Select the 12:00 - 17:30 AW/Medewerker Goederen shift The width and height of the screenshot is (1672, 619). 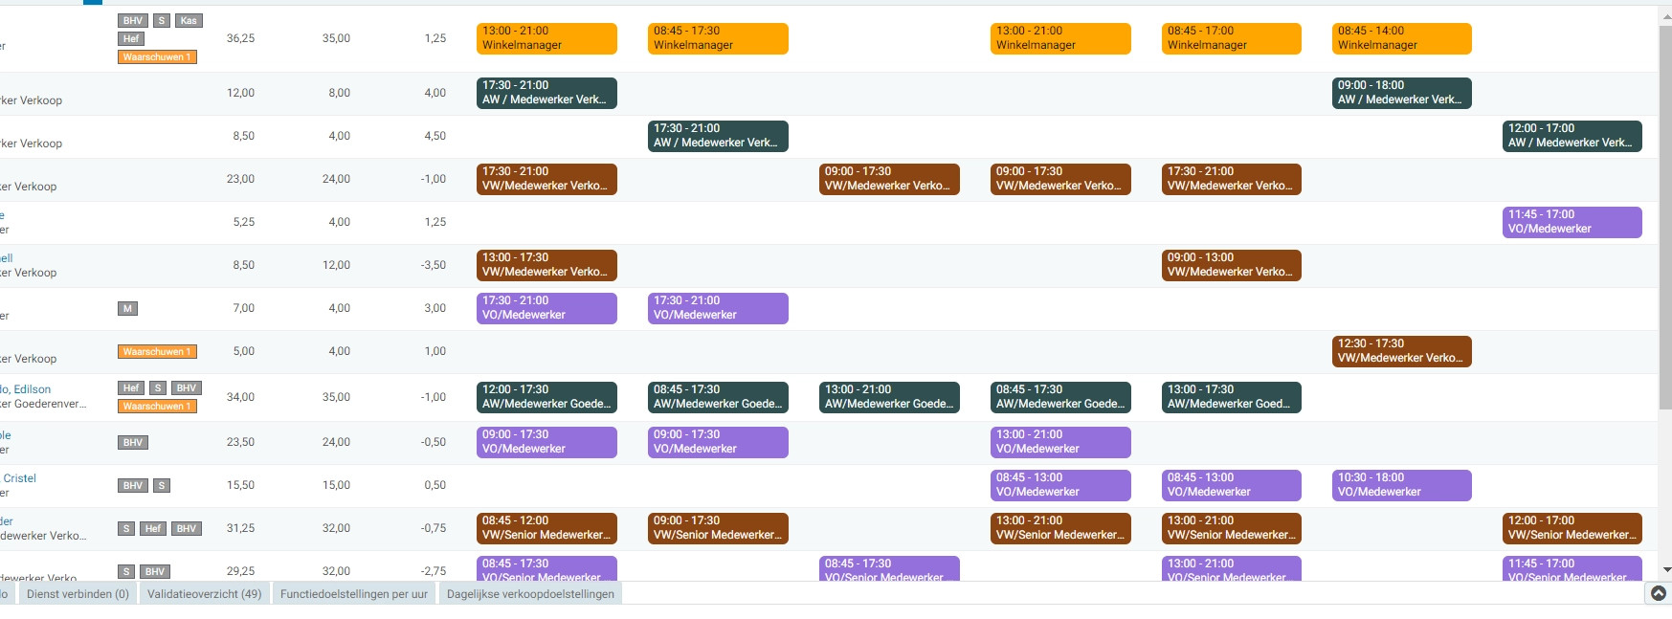coord(546,397)
